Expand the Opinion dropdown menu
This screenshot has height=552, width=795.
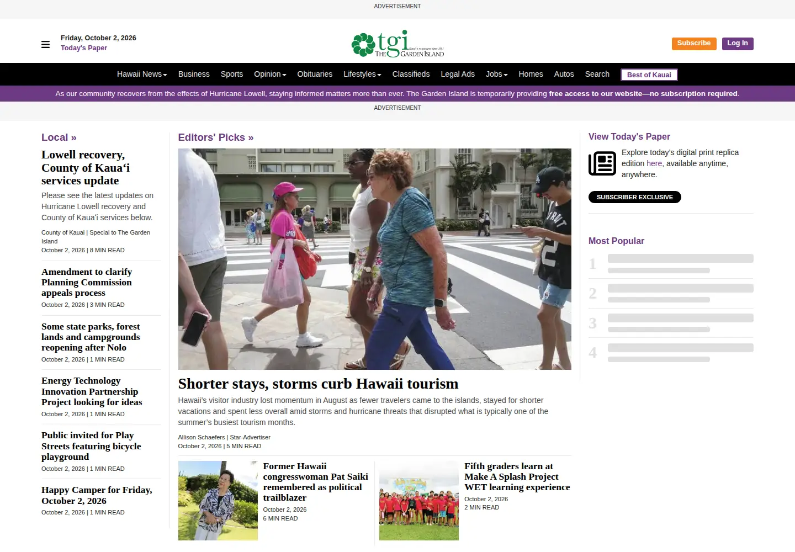pos(270,74)
